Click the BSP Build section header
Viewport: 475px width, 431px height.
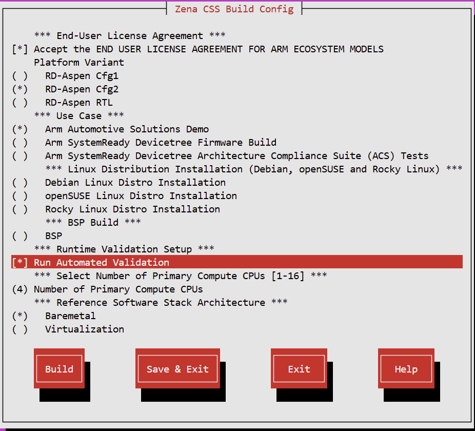93,222
